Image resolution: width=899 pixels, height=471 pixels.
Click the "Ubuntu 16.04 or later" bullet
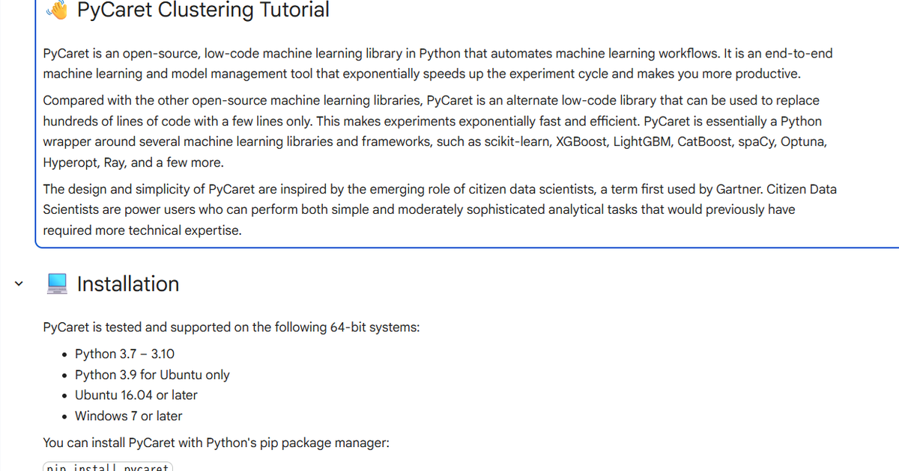pyautogui.click(x=136, y=395)
